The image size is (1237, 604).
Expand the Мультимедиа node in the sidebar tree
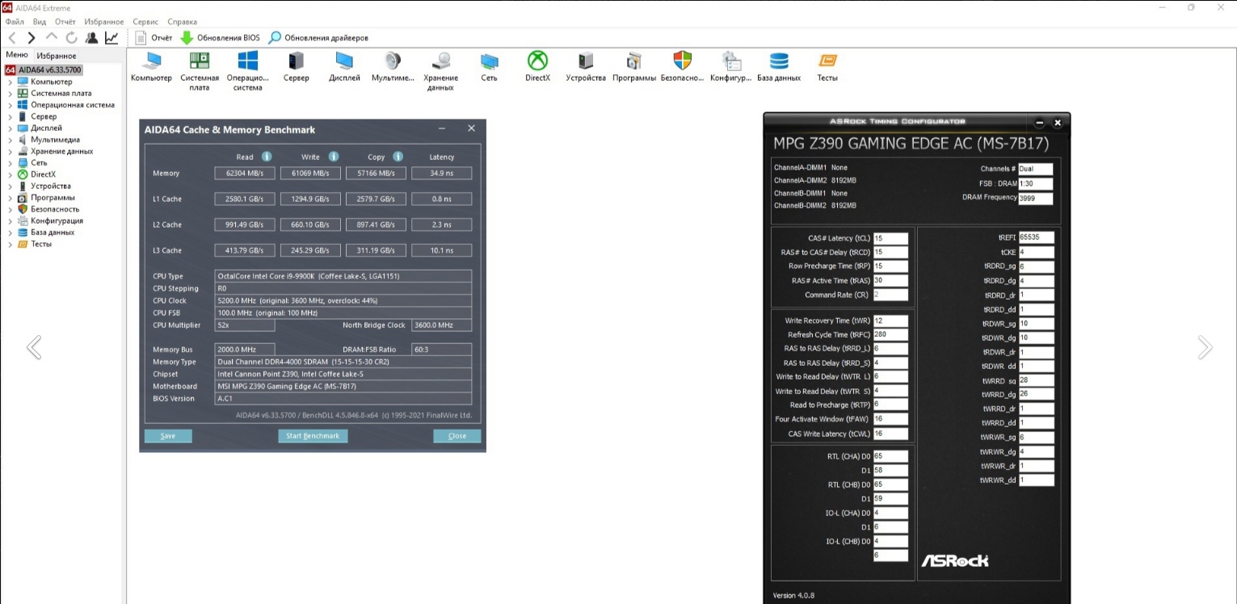pos(11,140)
